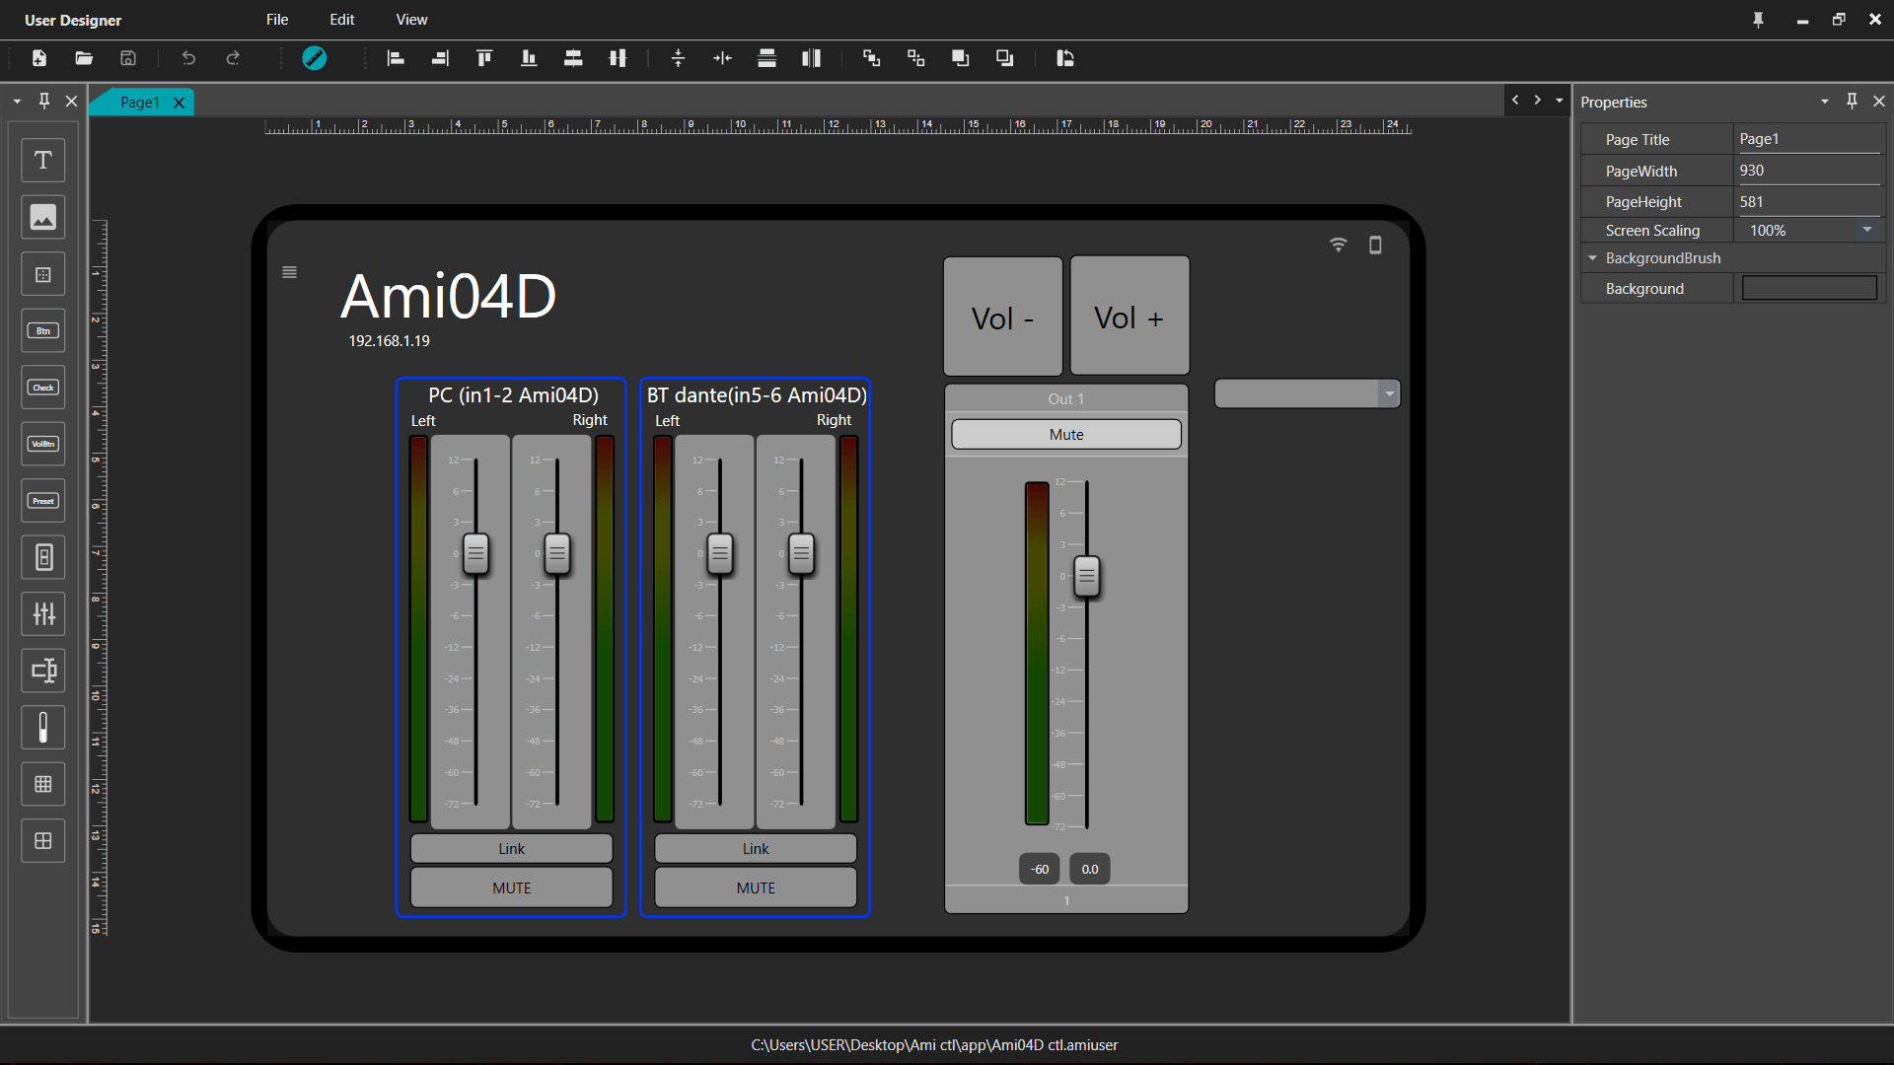
Task: Distribute spacing vertically
Action: tap(678, 58)
